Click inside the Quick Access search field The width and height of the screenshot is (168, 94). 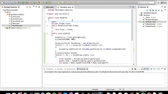pos(146,3)
